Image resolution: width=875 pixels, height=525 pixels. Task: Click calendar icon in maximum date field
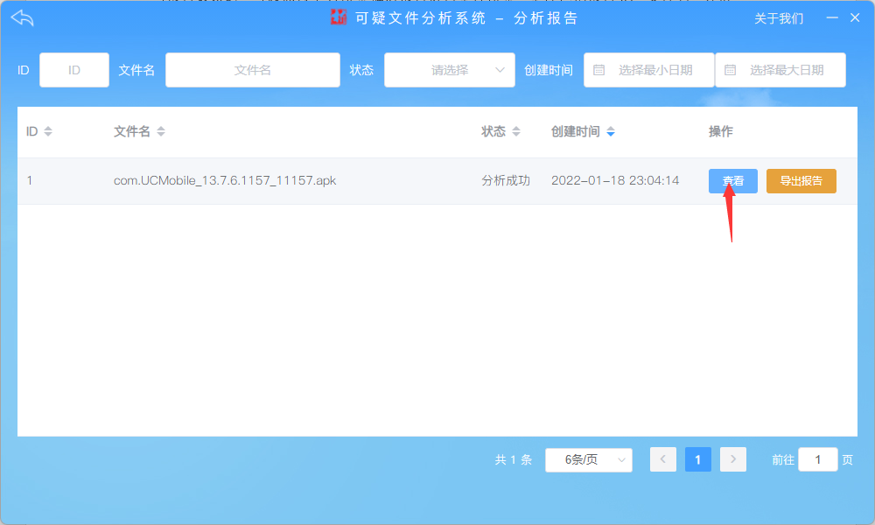click(x=731, y=70)
